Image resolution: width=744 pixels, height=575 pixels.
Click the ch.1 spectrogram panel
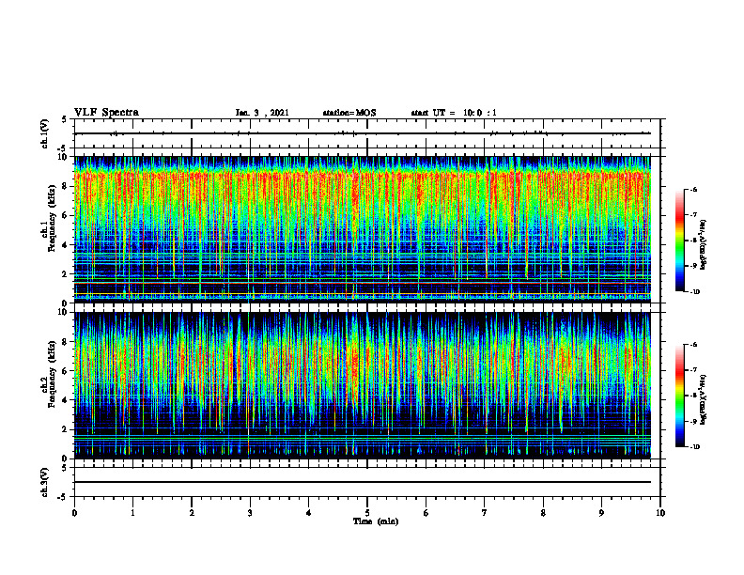363,229
